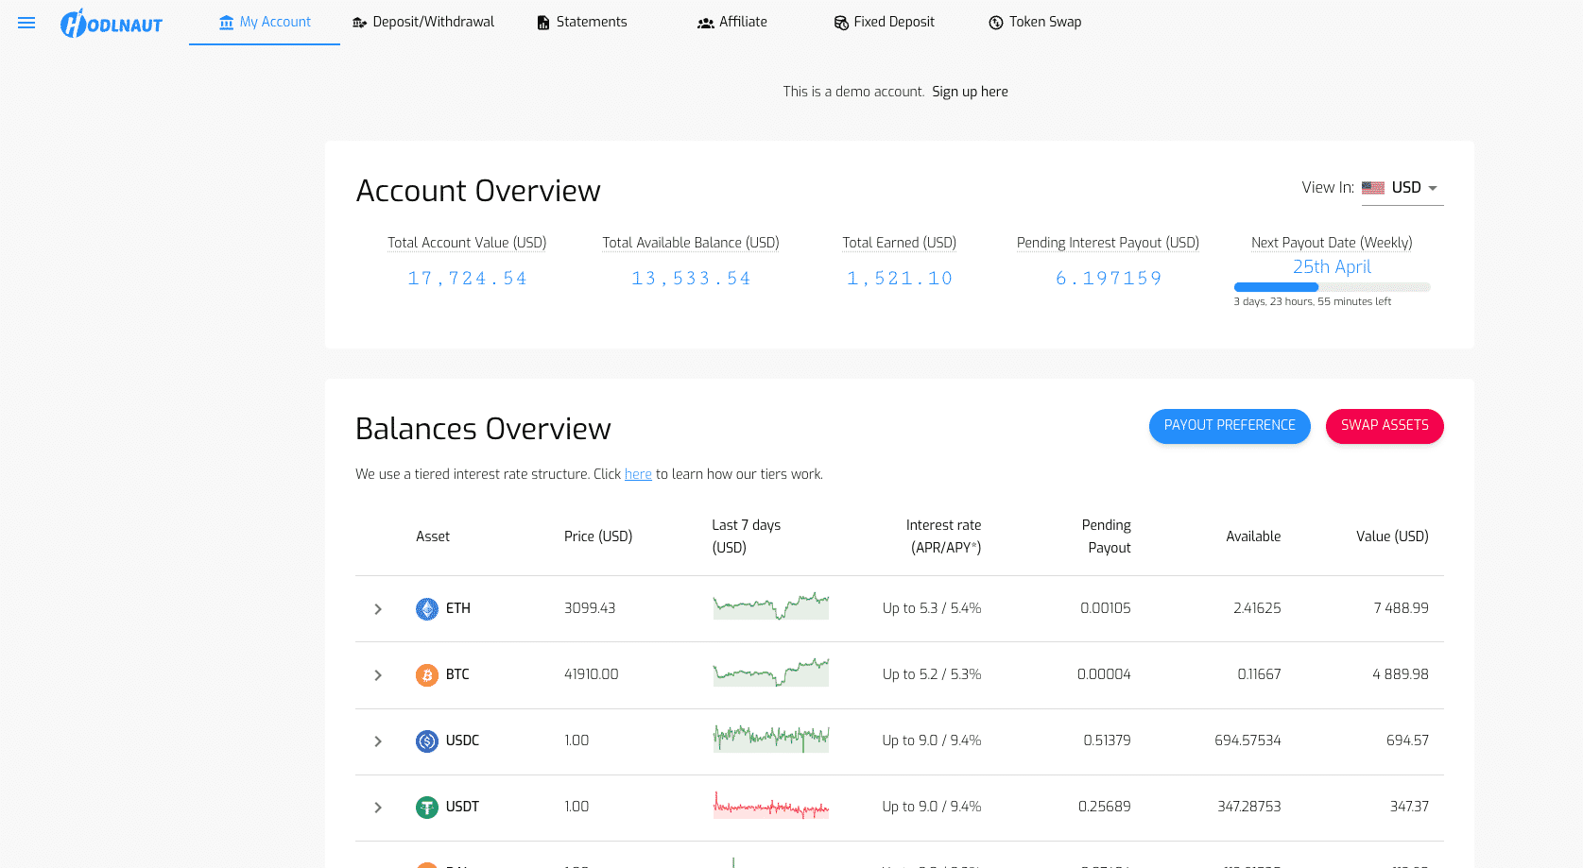Viewport: 1583px width, 868px height.
Task: View ETH last 7 days sparkline chart
Action: pos(770,606)
